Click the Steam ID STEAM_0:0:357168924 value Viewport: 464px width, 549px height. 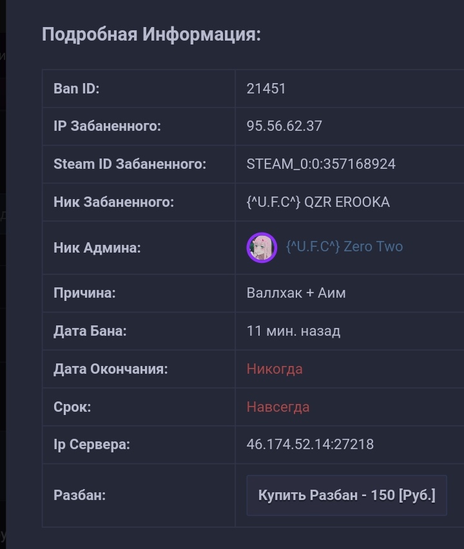pos(321,164)
